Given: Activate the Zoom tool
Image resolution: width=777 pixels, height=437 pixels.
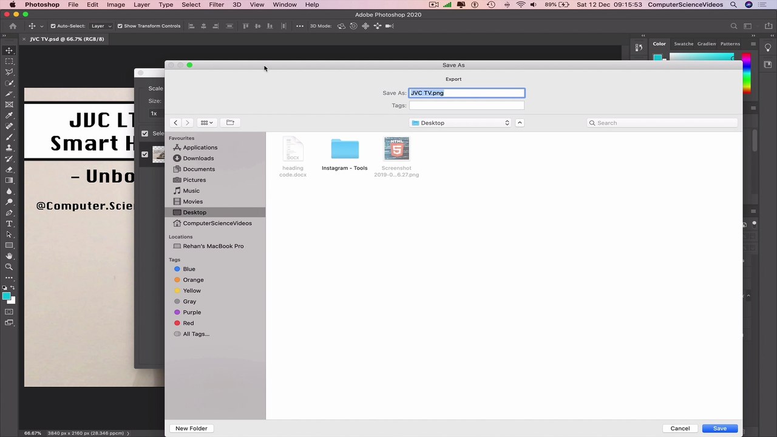Looking at the screenshot, I should click(x=9, y=267).
